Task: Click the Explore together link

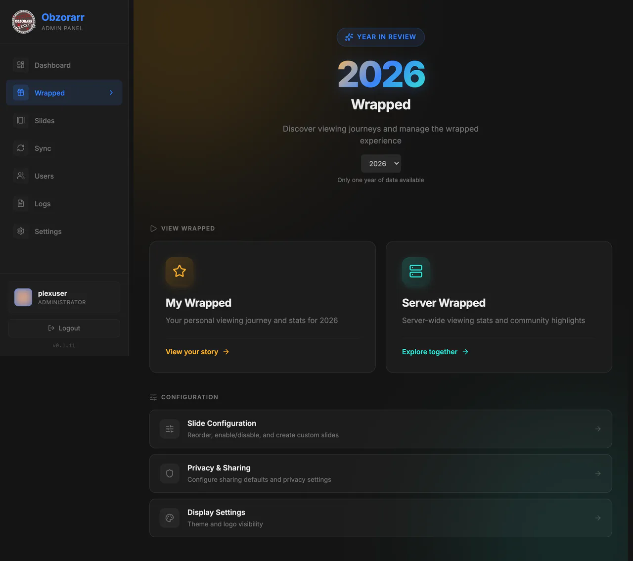Action: [435, 352]
